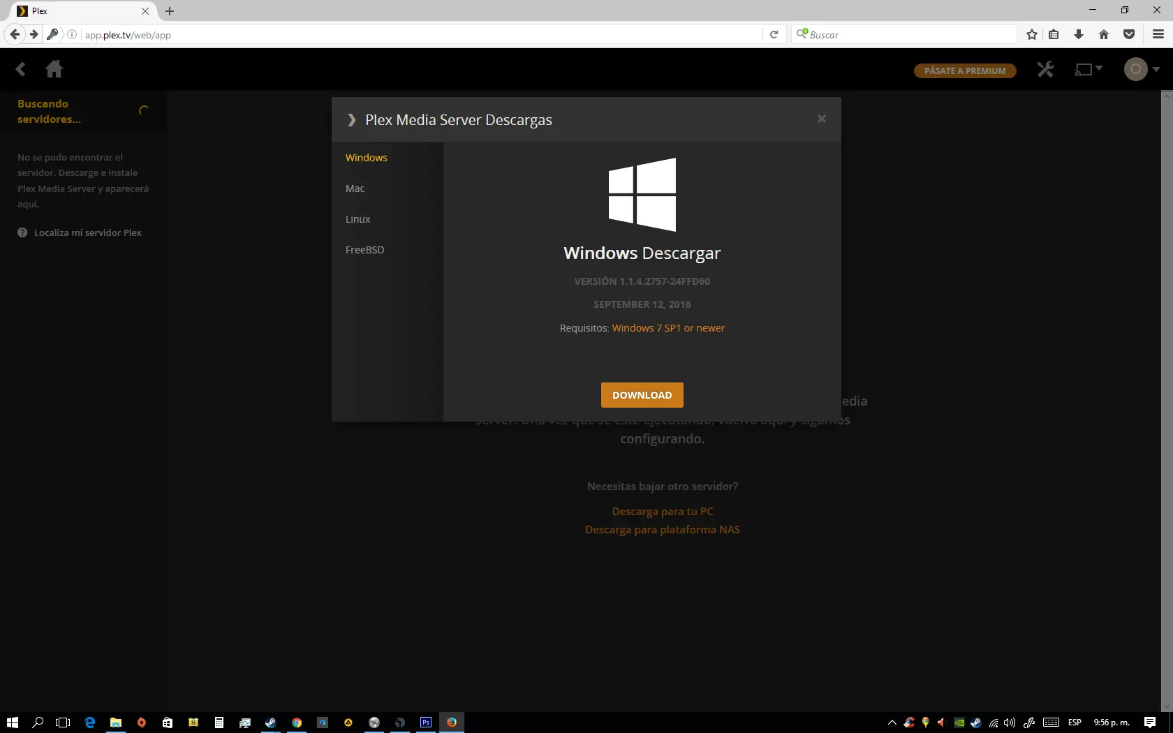
Task: Open Task View in the taskbar
Action: pyautogui.click(x=63, y=723)
